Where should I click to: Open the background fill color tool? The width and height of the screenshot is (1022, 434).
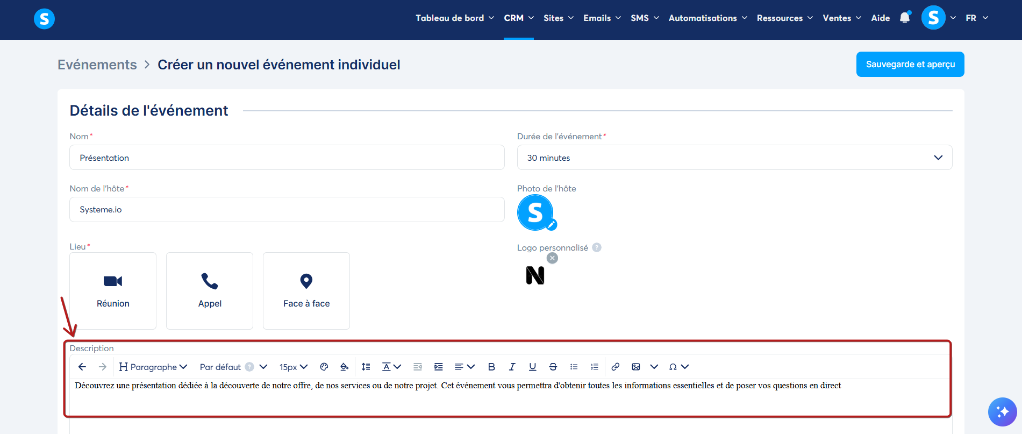pos(344,367)
